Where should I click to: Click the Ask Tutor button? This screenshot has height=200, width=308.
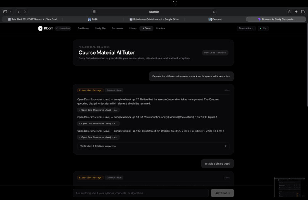point(222,193)
